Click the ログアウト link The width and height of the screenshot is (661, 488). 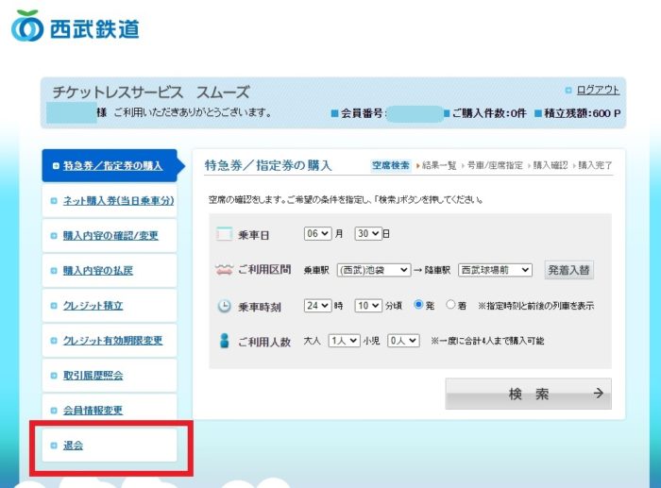(598, 91)
